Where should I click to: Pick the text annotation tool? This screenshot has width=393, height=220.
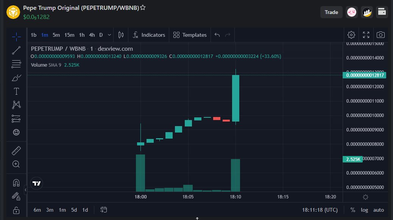[16, 91]
